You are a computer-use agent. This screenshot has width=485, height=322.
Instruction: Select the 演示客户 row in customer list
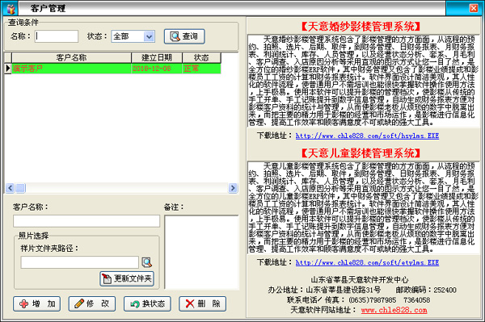116,69
